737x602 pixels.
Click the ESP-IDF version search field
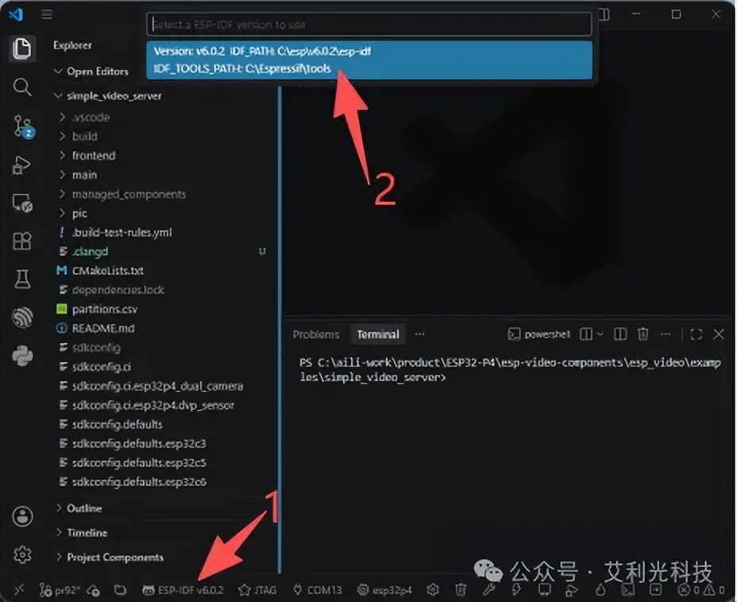369,25
